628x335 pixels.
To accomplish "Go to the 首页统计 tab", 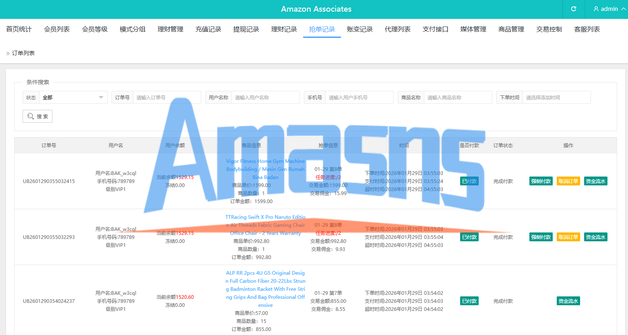I will [19, 29].
